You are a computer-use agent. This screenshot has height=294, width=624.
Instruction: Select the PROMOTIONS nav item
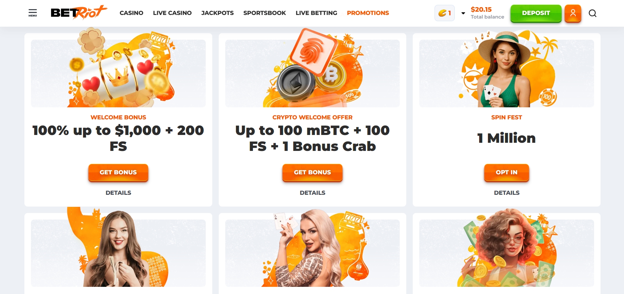[368, 13]
